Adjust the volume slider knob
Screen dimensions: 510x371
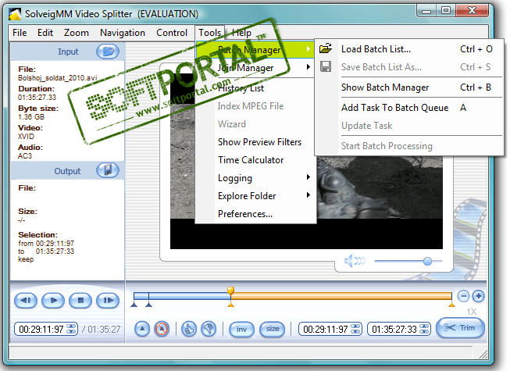pos(427,261)
